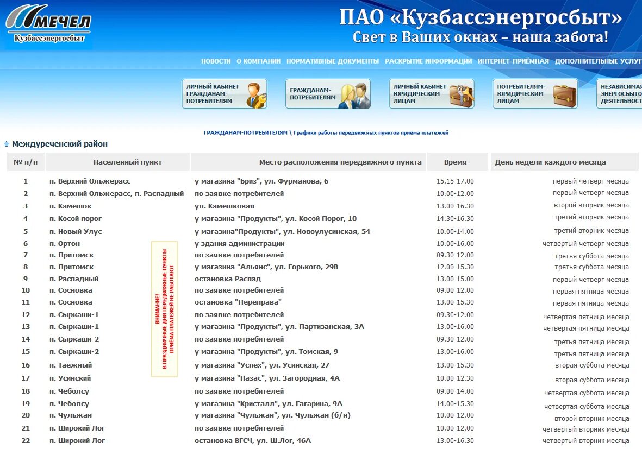Click the п. Ортон cell
The height and width of the screenshot is (449, 642).
[x=65, y=244]
